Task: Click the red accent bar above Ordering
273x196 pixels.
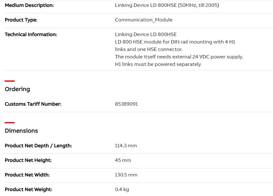Action: (10, 81)
